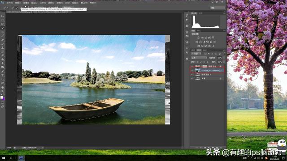Toggle lock transparent pixels
This screenshot has width=287, height=161.
(198, 62)
